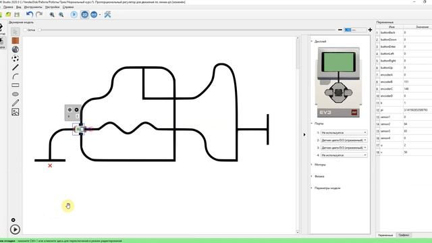Image resolution: width=432 pixels, height=243 pixels.
Task: Click the blue Run program toolbar icon
Action: 74,14
